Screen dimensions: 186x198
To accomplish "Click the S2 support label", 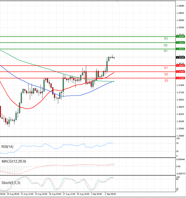I will tap(166, 74).
